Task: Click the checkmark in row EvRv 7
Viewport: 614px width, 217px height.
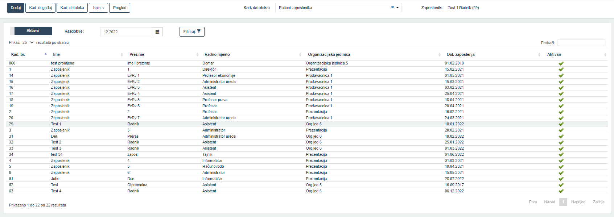Action: [x=561, y=118]
